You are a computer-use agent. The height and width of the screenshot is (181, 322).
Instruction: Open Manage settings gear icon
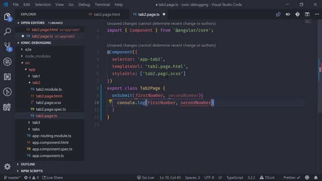[x=8, y=166]
